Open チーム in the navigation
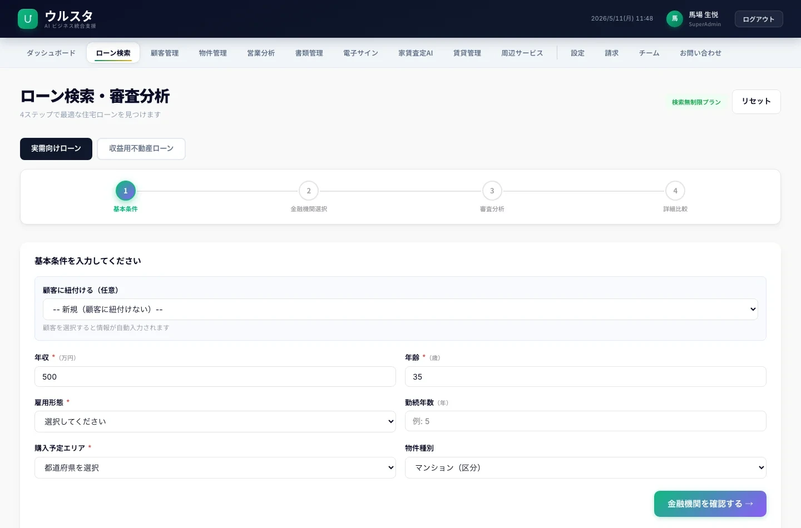This screenshot has width=801, height=528. click(649, 53)
